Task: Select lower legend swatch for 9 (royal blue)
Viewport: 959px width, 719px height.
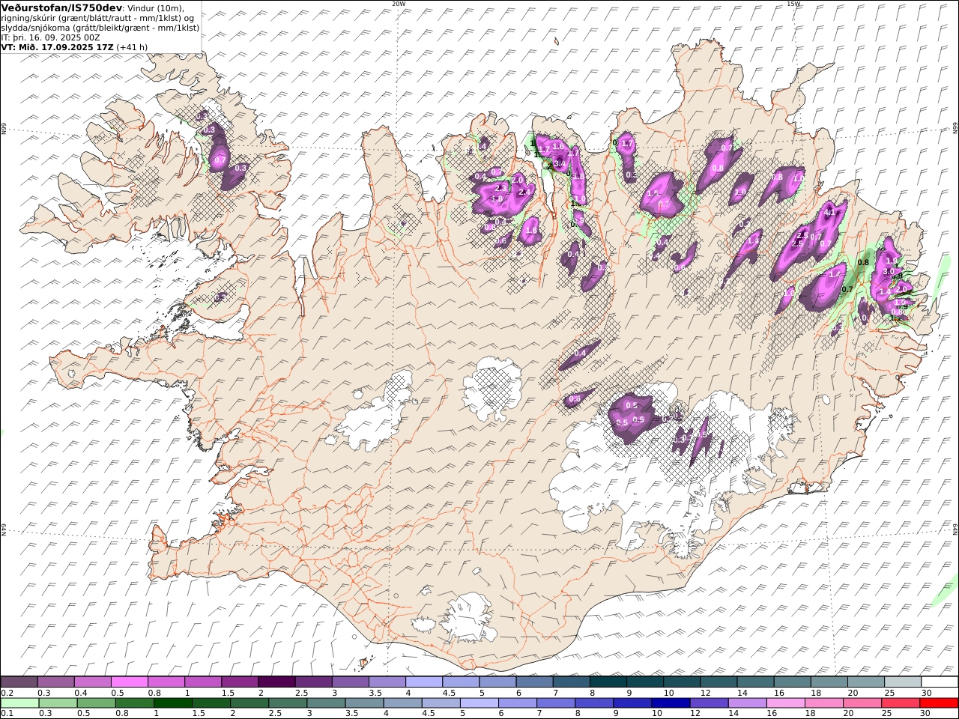Action: tap(632, 703)
